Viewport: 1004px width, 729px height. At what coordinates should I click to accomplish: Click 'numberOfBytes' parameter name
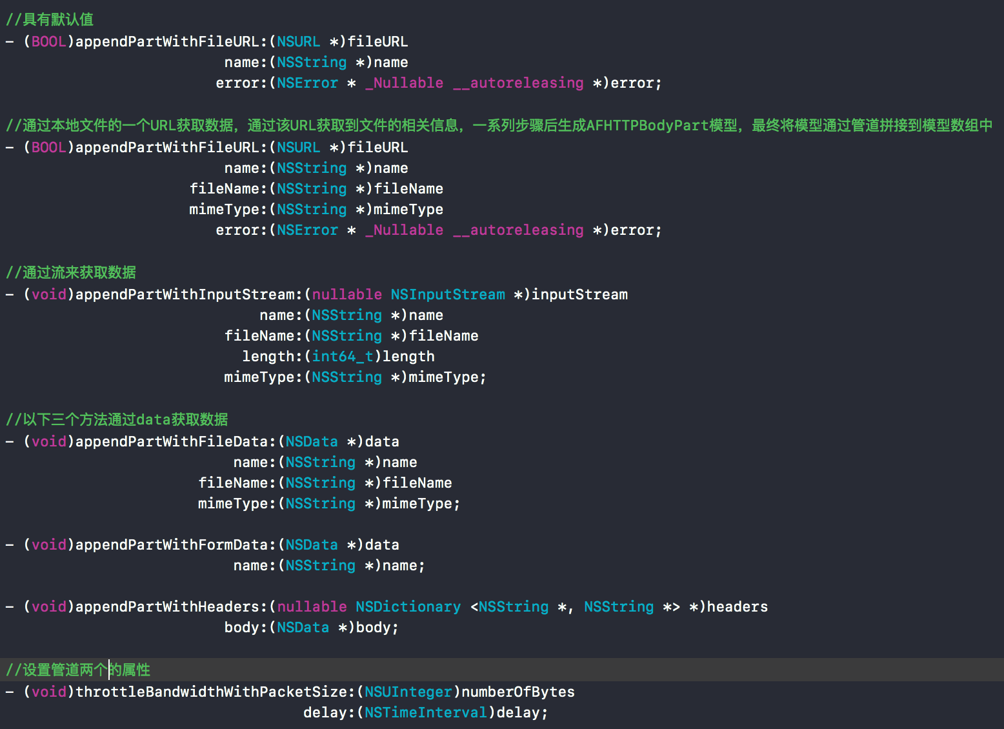518,692
